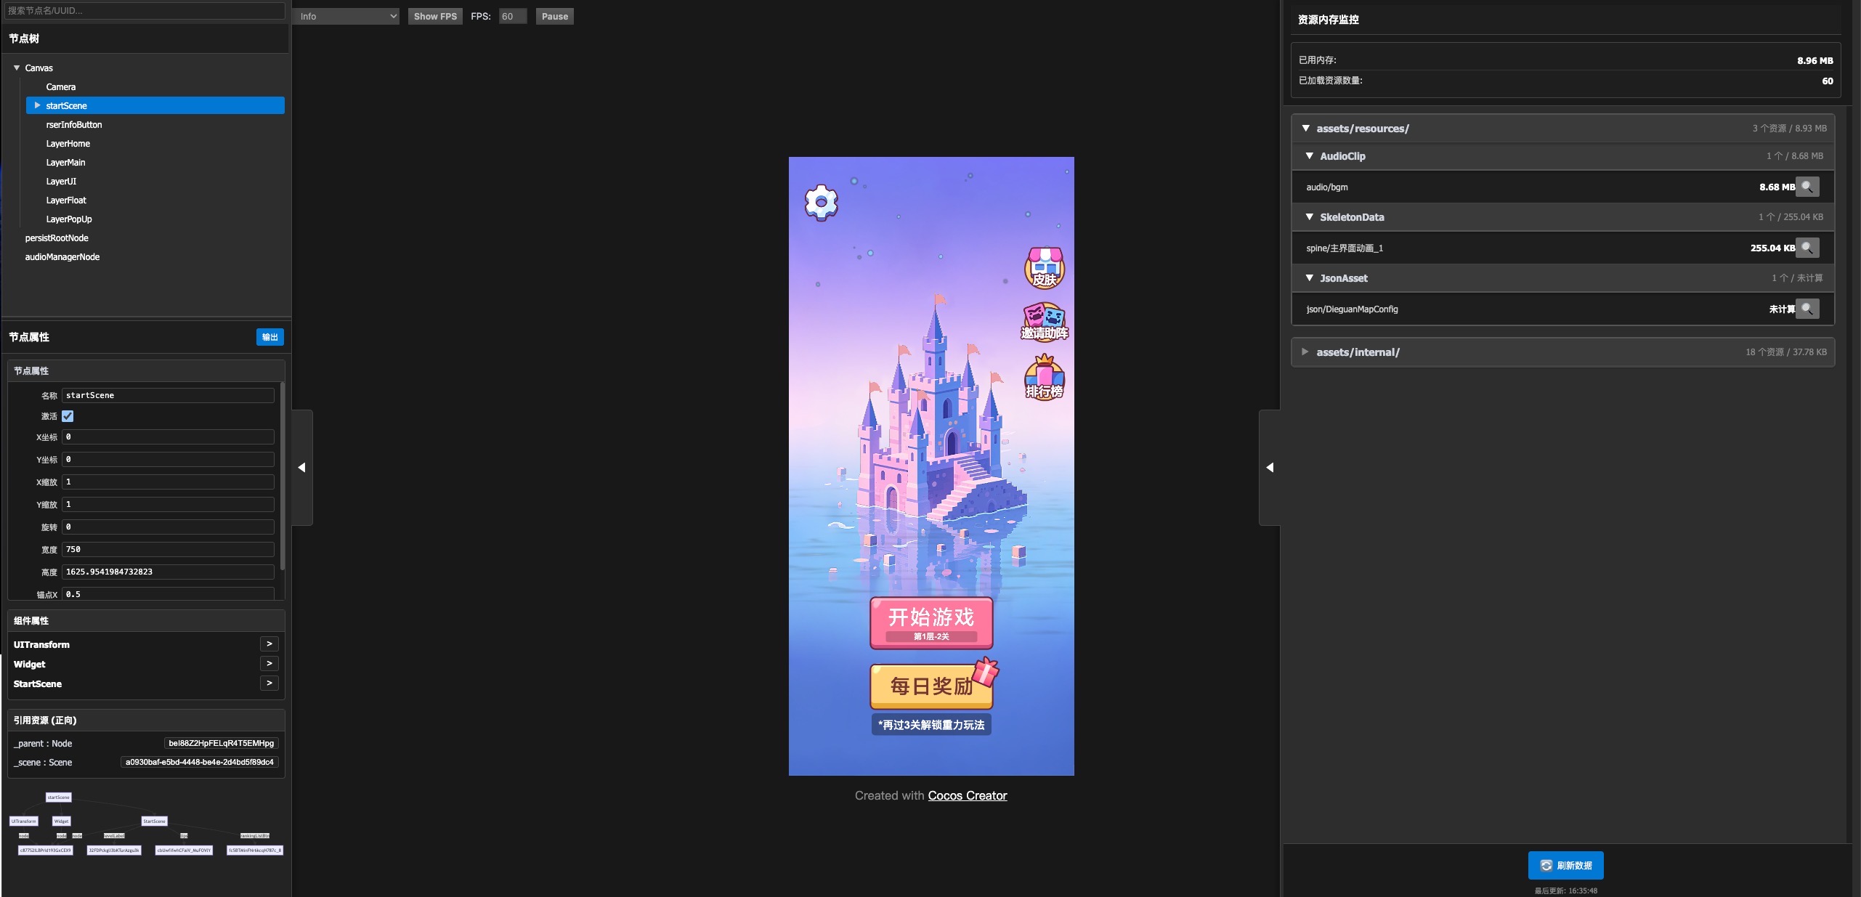This screenshot has height=897, width=1861.
Task: Open the skin shop icon (皮肤)
Action: 1044,268
